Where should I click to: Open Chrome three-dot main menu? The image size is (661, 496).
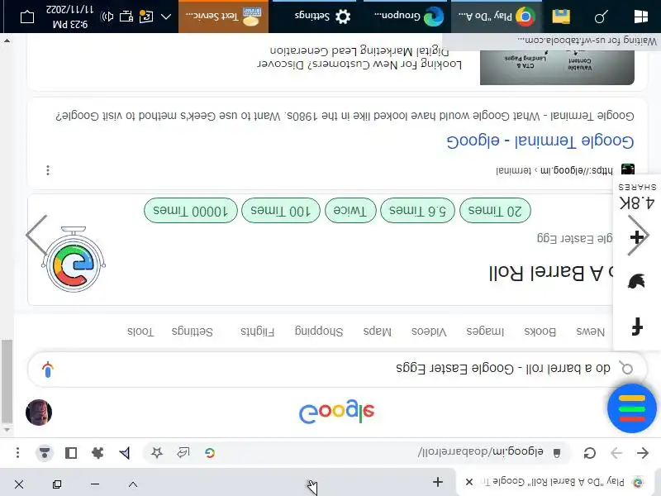[17, 452]
